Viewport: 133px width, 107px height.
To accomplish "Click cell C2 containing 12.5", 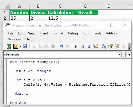I will click(60, 18).
